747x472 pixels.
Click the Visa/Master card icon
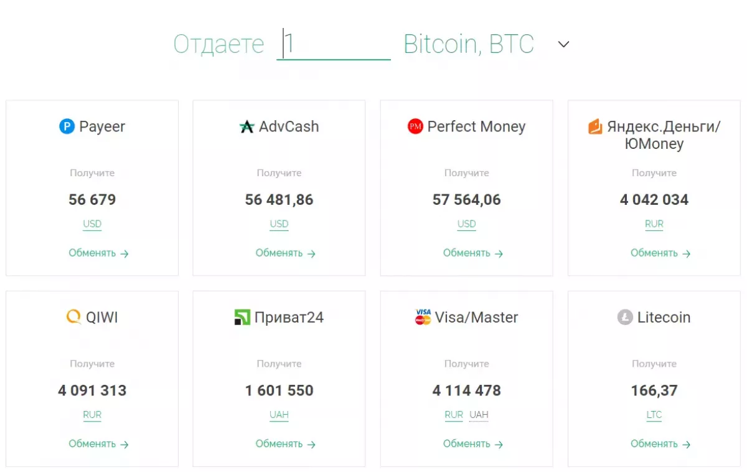423,318
